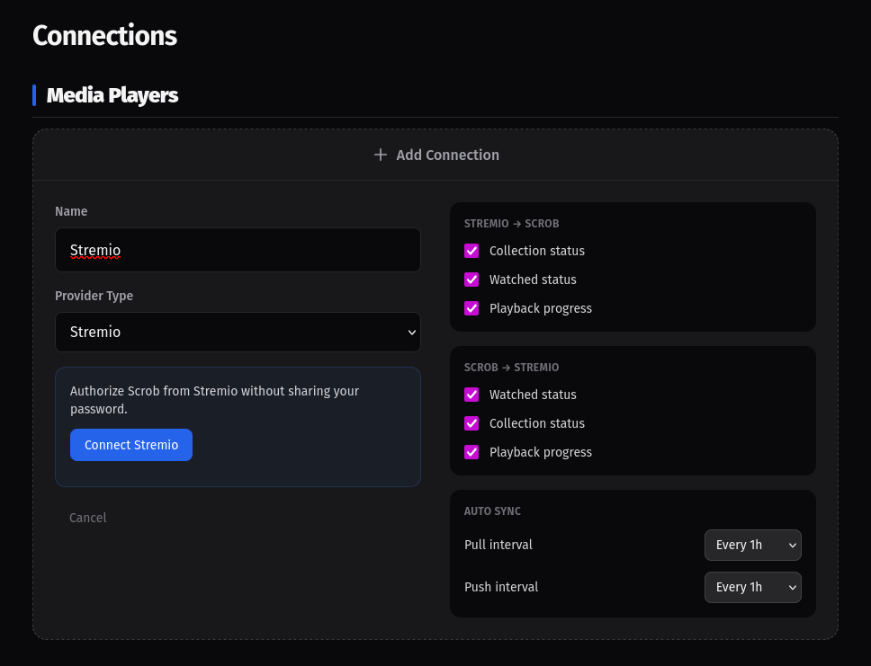Uncheck Collection status under Stremio → Scrob
871x666 pixels.
(471, 251)
